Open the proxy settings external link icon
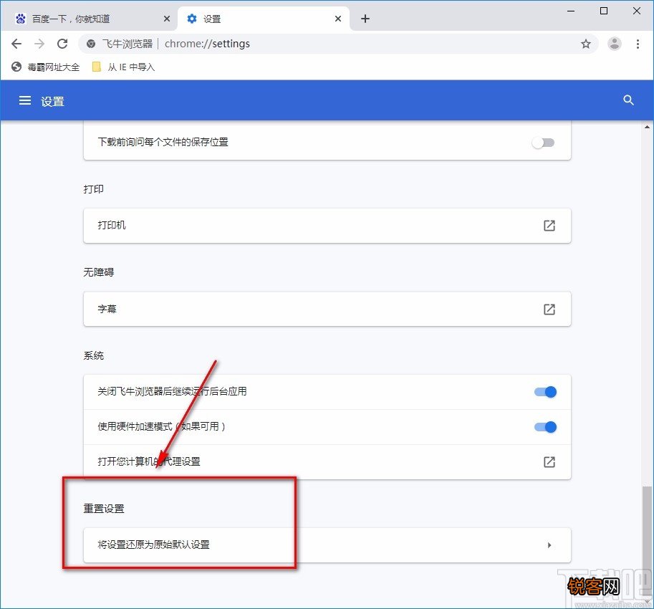Viewport: 654px width, 609px height. tap(549, 461)
